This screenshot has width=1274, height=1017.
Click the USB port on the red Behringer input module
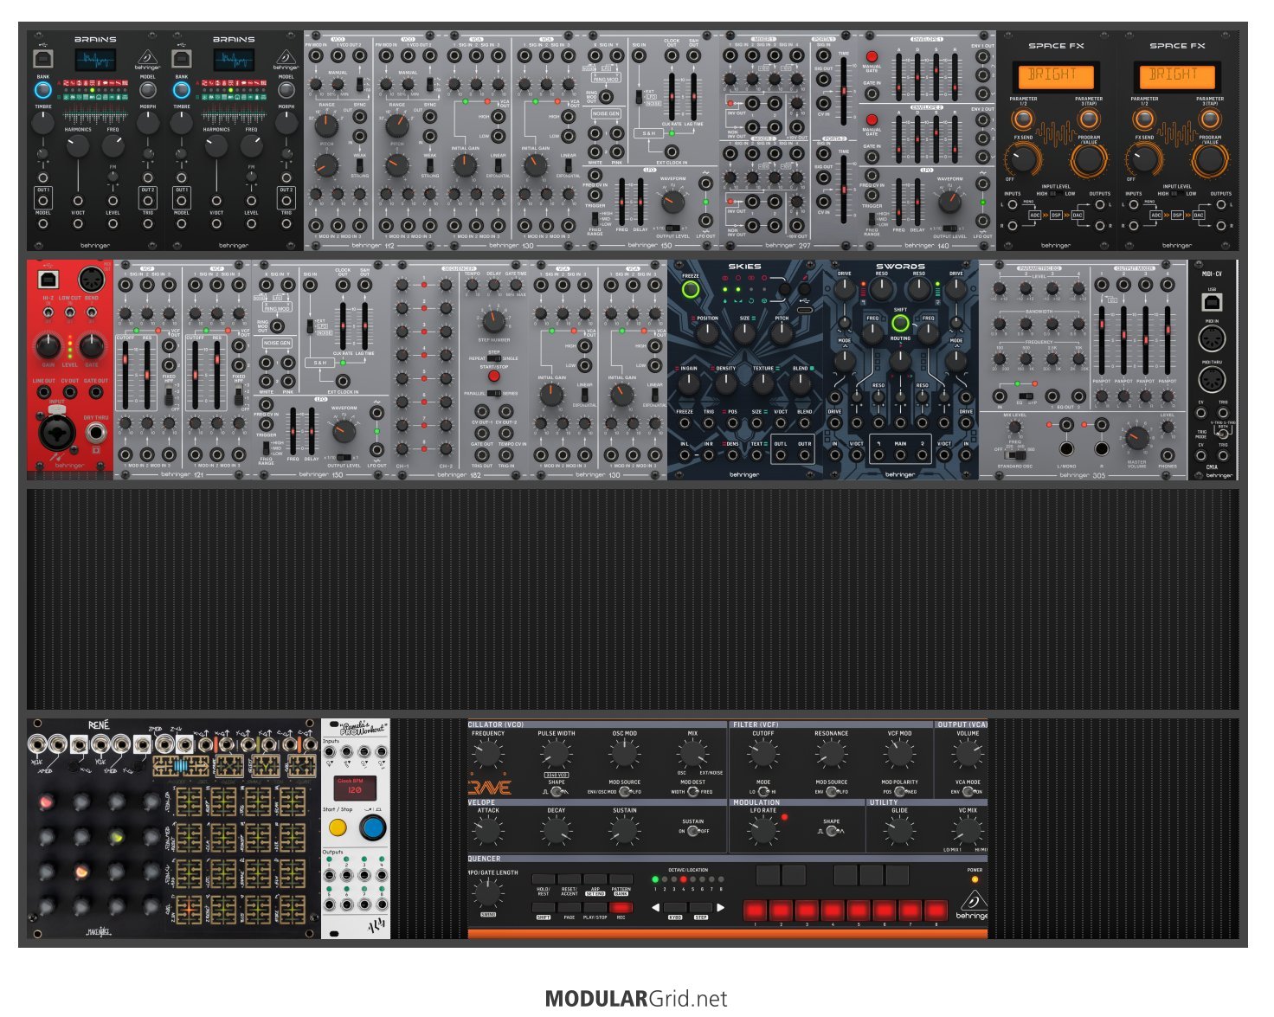(47, 280)
